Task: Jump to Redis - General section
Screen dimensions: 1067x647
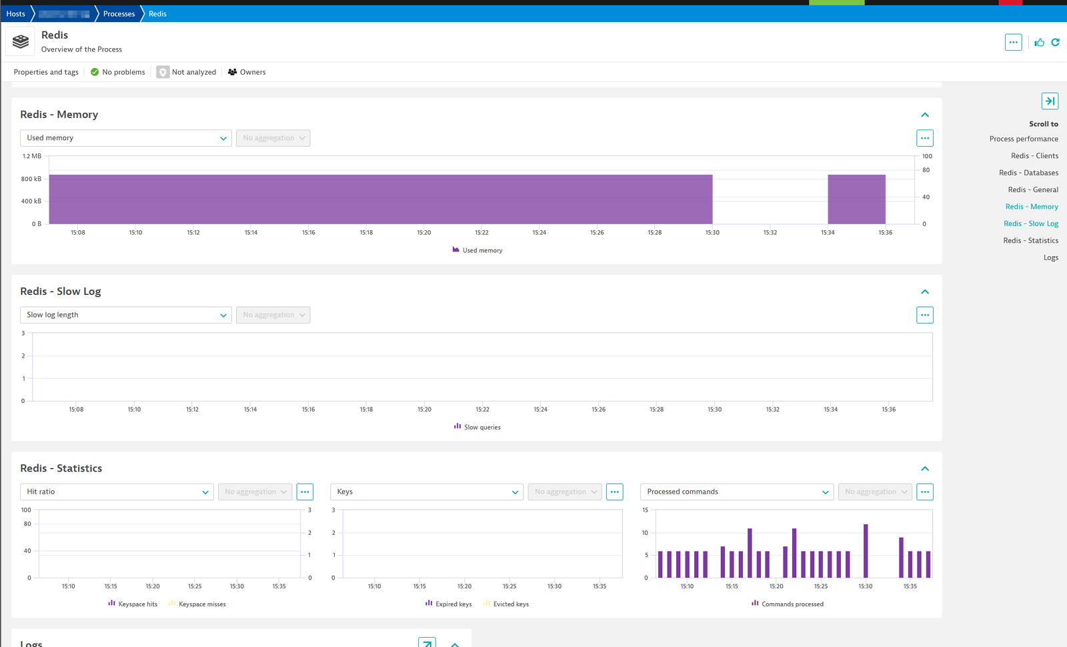Action: (1033, 189)
